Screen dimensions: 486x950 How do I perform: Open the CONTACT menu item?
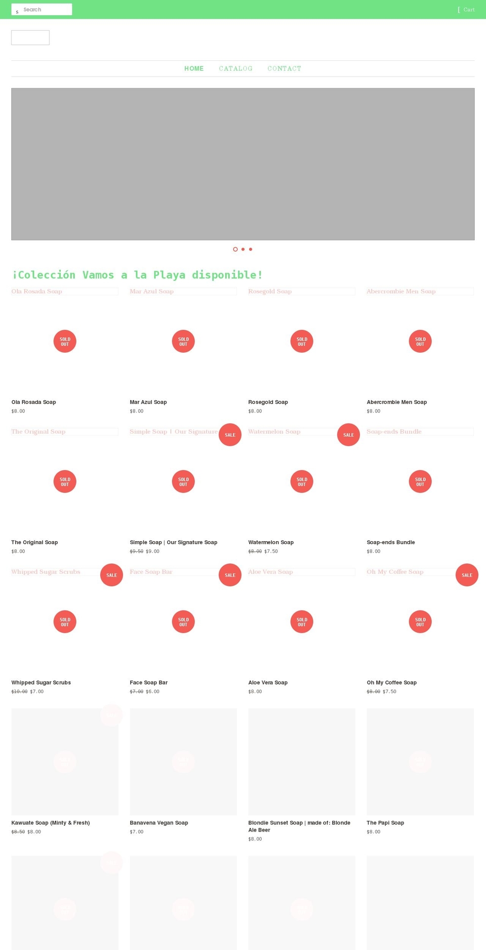coord(284,68)
